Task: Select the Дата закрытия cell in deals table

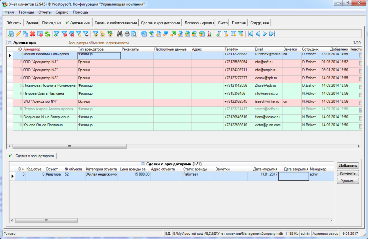Action: coord(293,175)
